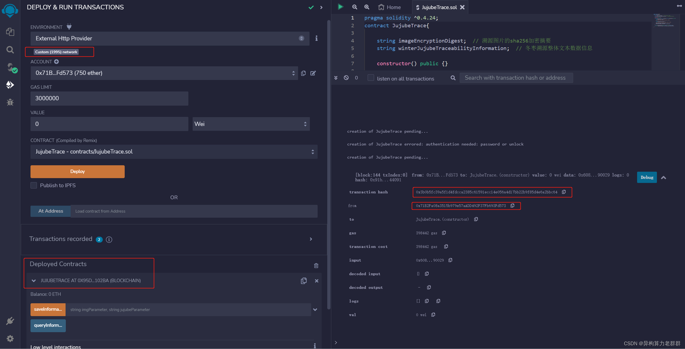Collapse the JUJUBETRACE deployed contract
Screen dimensions: 685x349
[34, 281]
